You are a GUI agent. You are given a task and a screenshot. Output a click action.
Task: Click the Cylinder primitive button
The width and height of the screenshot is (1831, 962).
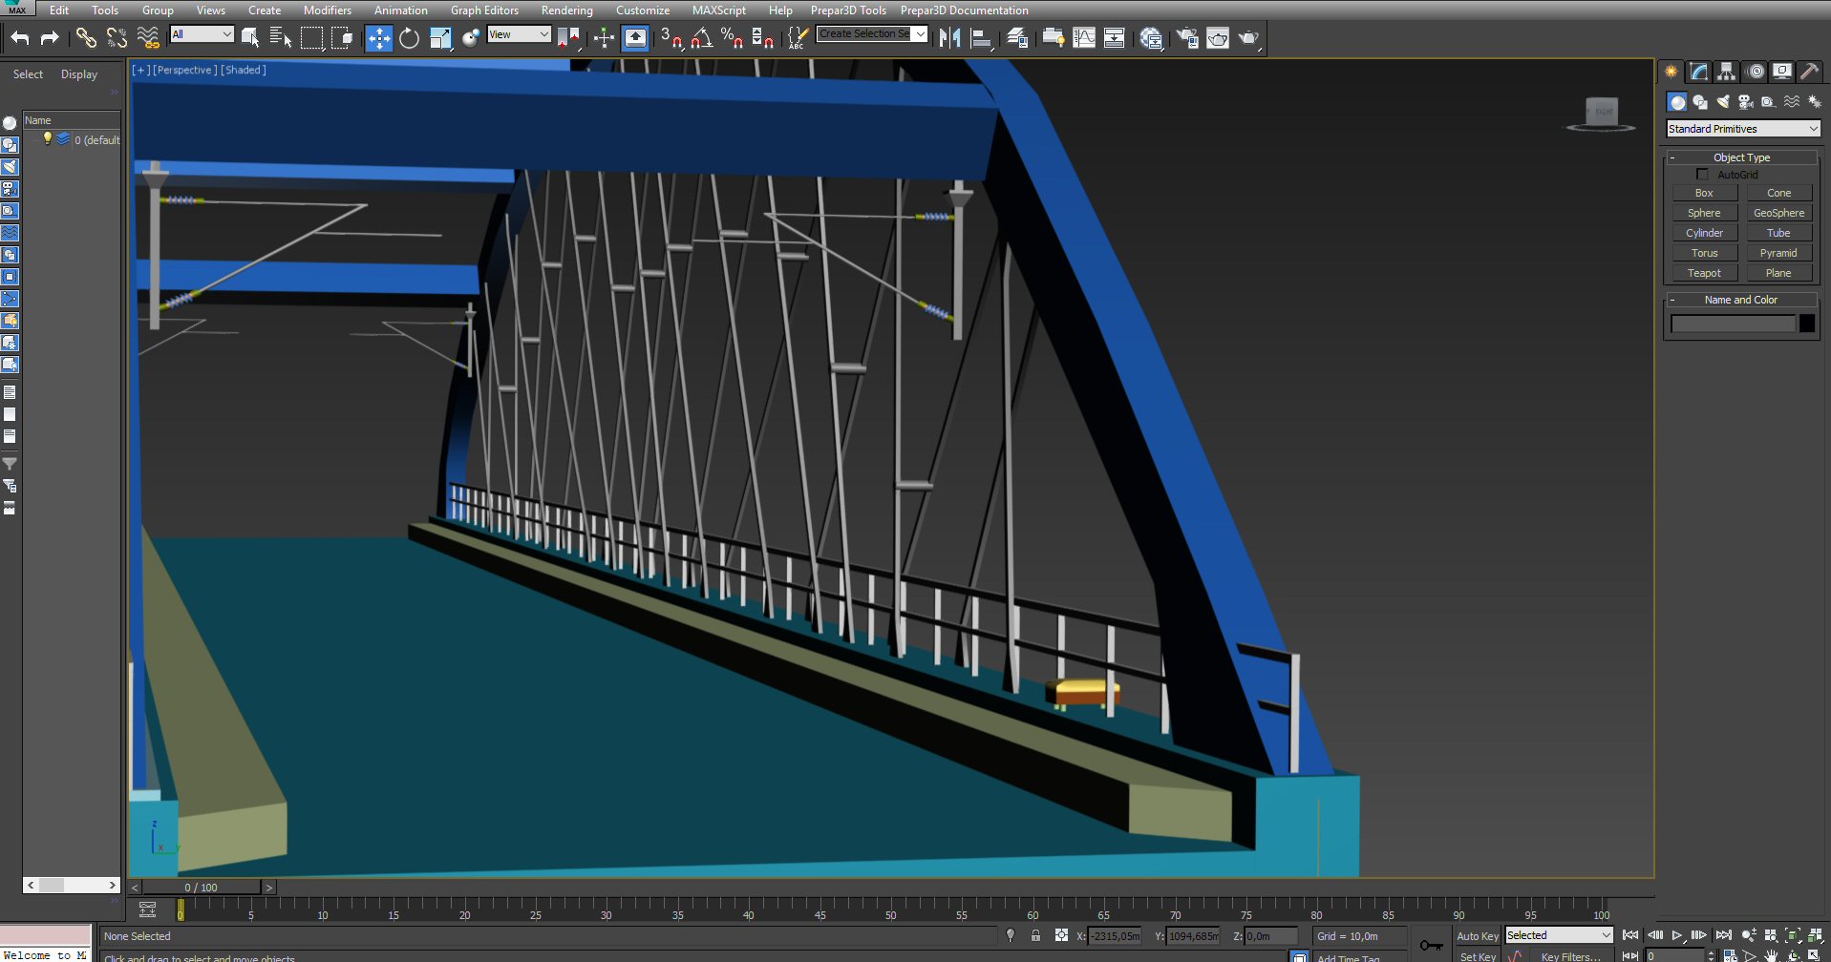pyautogui.click(x=1704, y=233)
